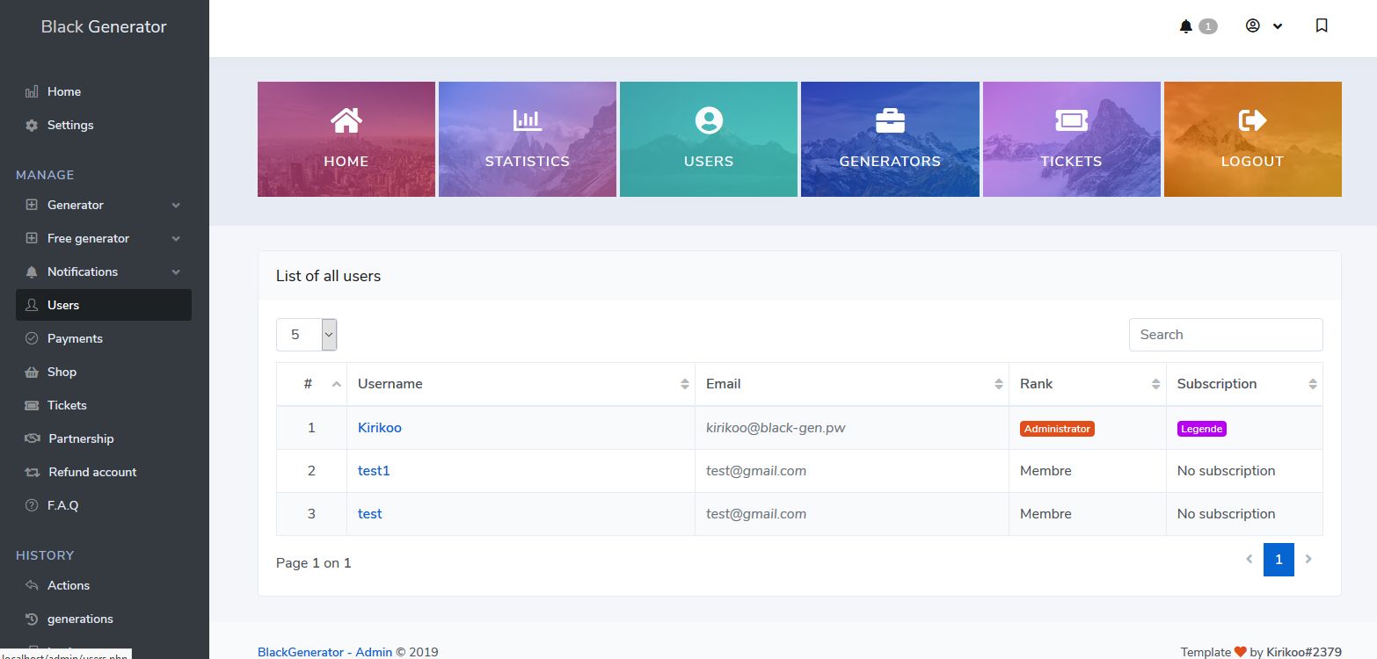Click the briefcase icon on Generators tile
Screen dimensions: 1377x659
coord(890,120)
